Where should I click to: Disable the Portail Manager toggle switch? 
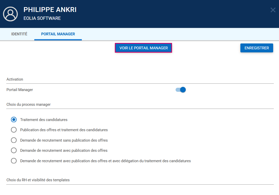click(181, 90)
